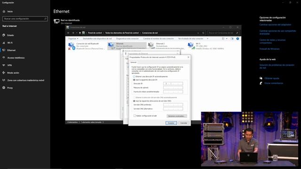Viewport: 301px width, 169px height.
Task: Expand the toolbar overflow chevron
Action: pyautogui.click(x=207, y=38)
